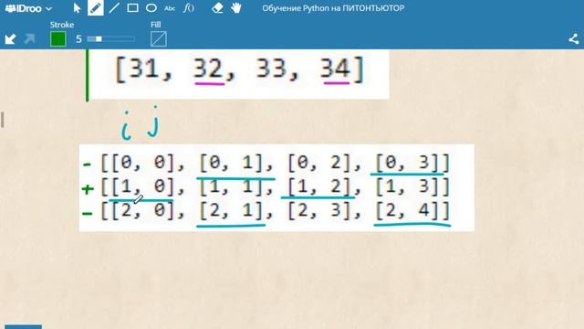The height and width of the screenshot is (329, 584).
Task: Click the handwritten letter i
Action: pos(126,125)
